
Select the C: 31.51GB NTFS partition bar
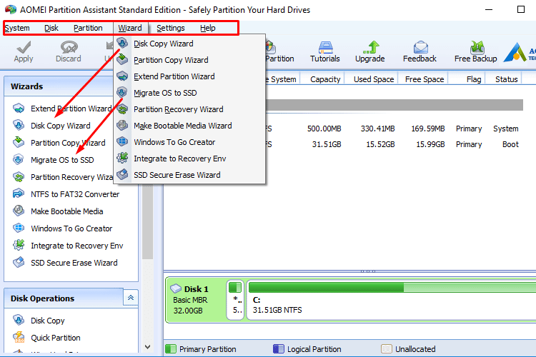tap(391, 301)
